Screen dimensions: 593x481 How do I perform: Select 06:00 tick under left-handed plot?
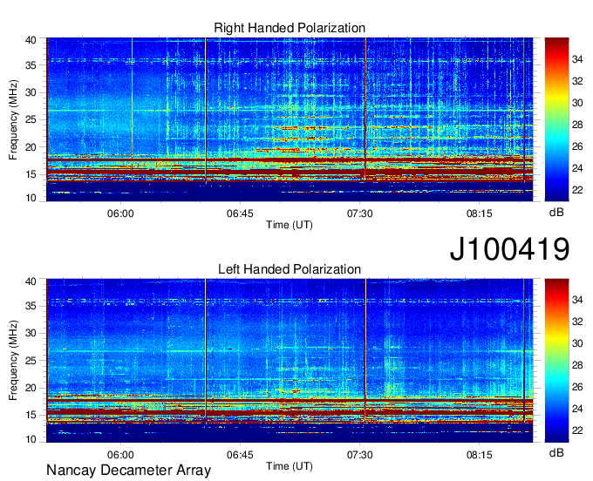pos(120,455)
